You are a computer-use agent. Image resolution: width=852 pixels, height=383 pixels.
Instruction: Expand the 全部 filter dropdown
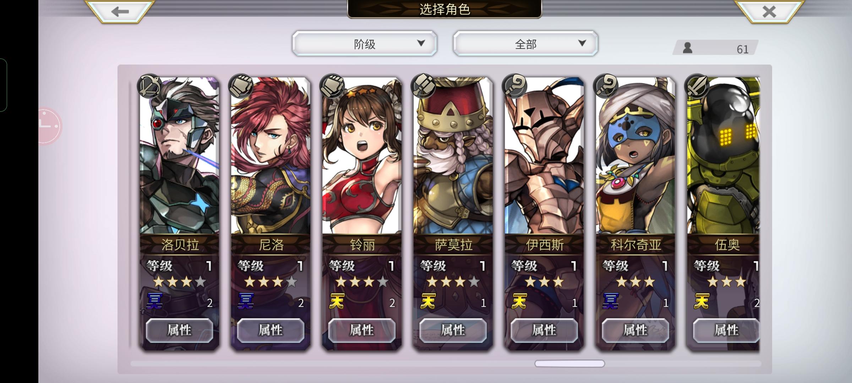525,44
